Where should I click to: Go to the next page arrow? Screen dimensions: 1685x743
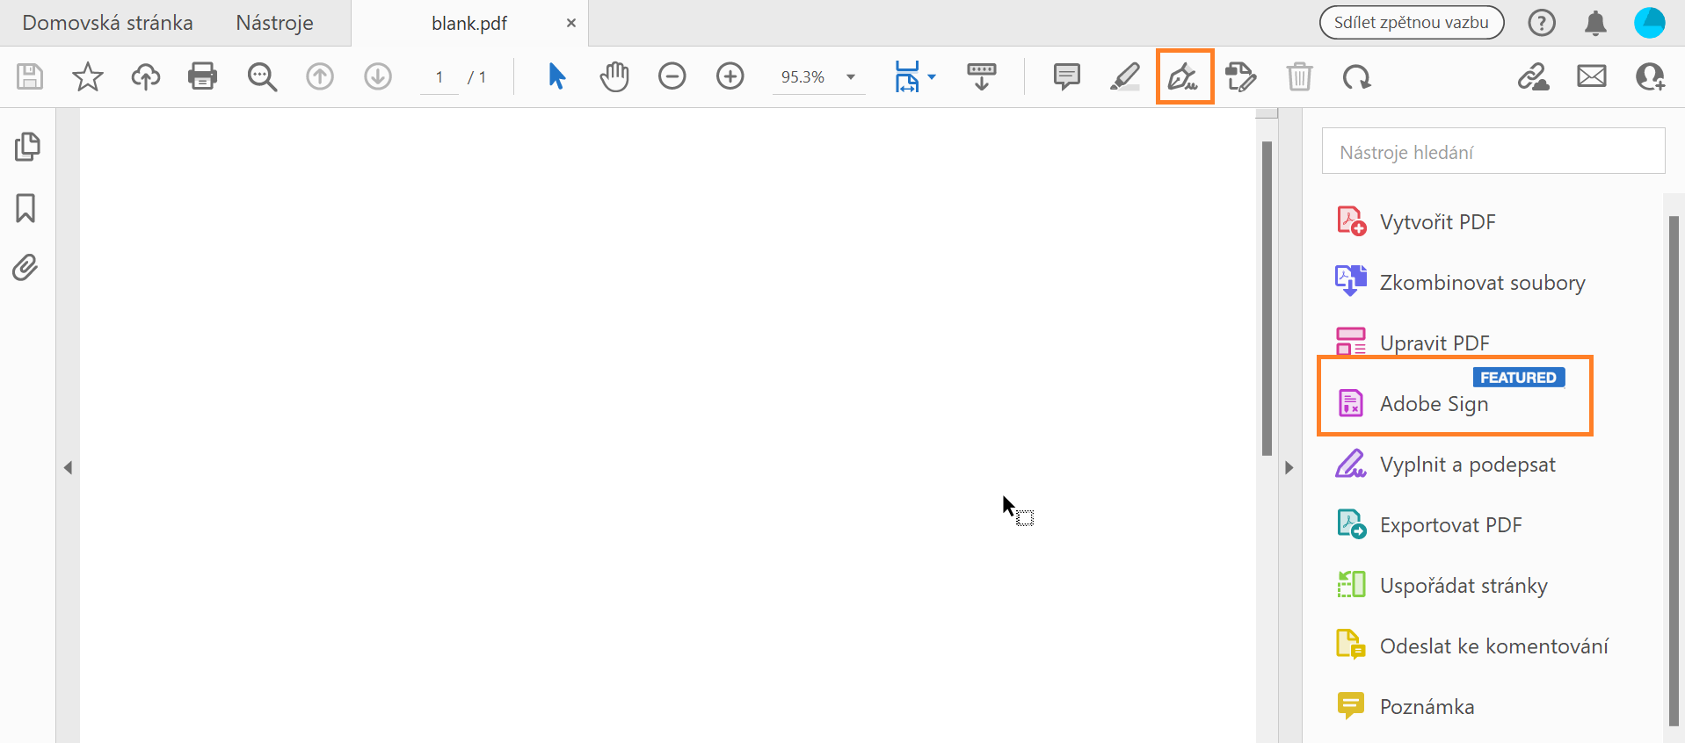coord(378,76)
